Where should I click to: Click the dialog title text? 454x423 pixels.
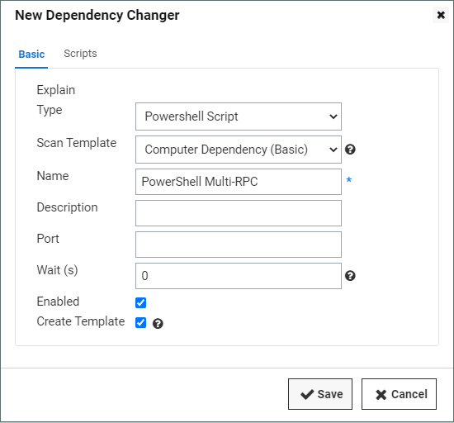click(97, 16)
